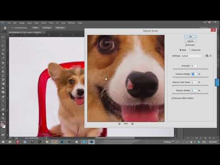Select the Lasso tool
220x165 pixels.
tap(3, 45)
